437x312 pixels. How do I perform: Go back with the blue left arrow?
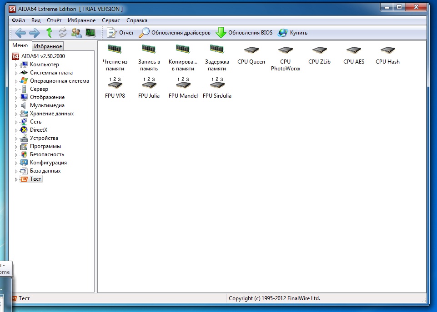(20, 33)
